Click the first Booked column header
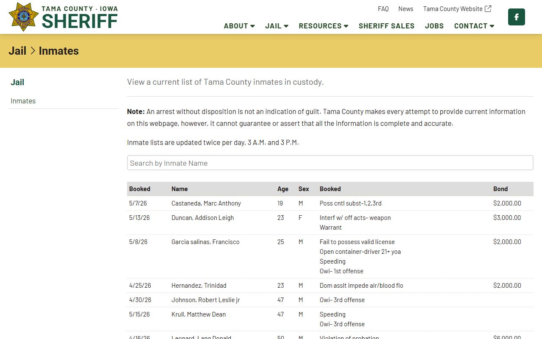The image size is (542, 339). coord(140,189)
